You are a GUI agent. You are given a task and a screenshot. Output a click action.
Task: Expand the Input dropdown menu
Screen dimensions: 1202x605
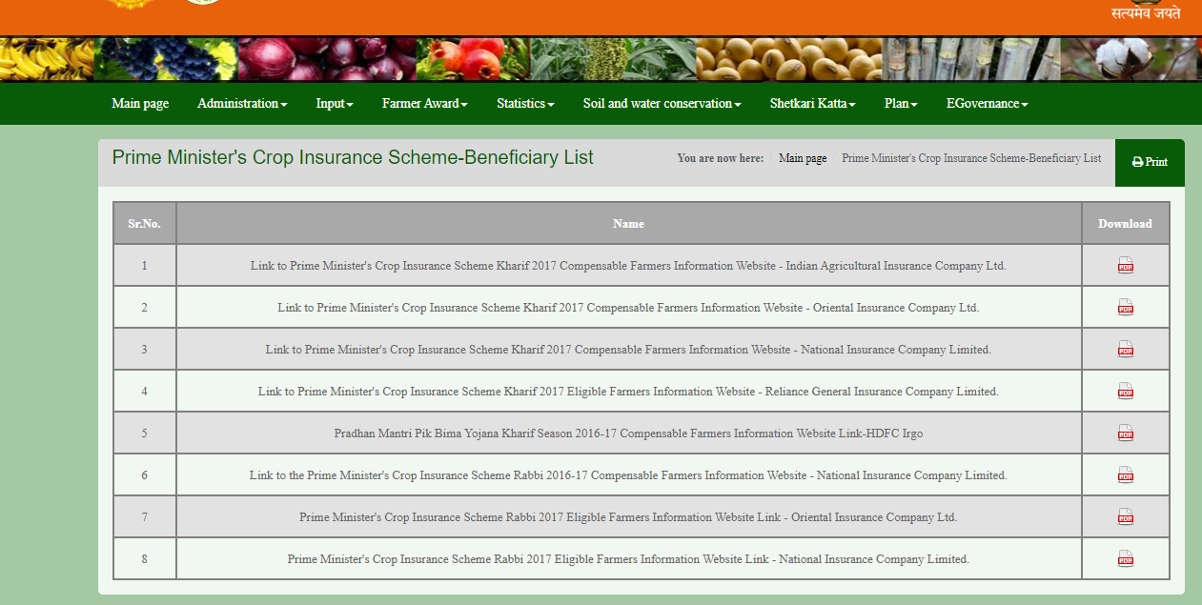pos(335,104)
